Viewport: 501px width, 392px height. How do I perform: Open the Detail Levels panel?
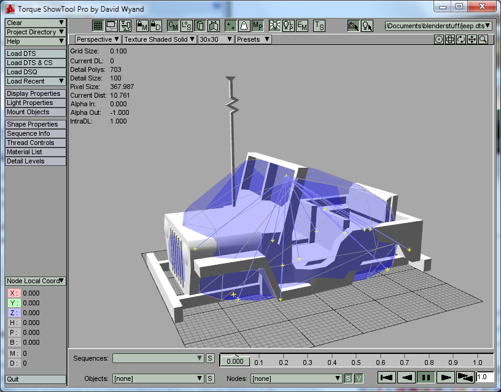coord(36,161)
